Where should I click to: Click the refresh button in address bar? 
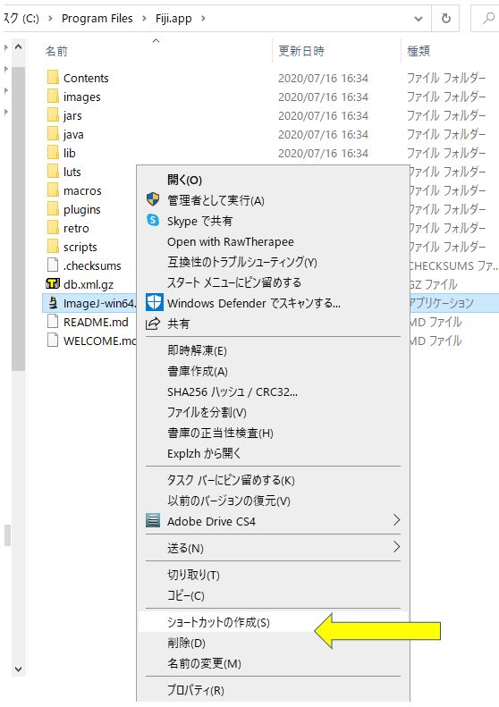coord(445,18)
